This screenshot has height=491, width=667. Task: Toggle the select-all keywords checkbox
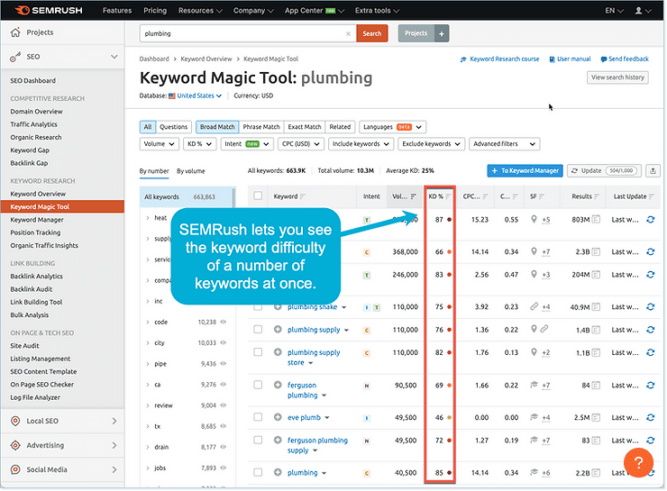point(258,196)
